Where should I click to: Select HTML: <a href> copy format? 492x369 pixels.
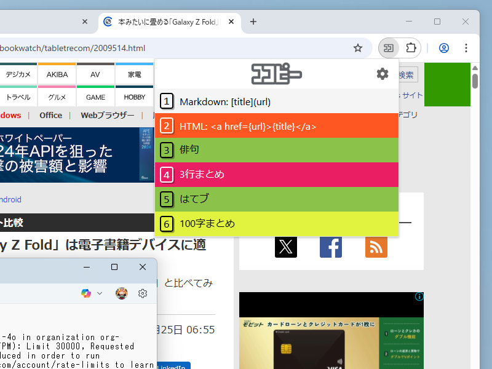click(276, 126)
